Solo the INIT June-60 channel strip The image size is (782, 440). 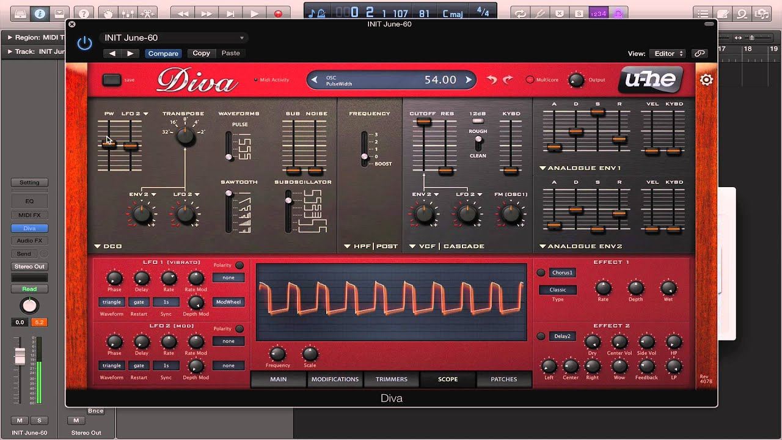click(40, 420)
